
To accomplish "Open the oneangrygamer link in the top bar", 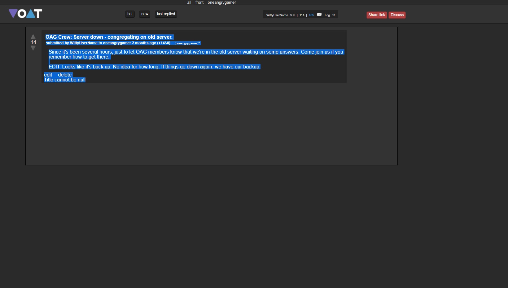I will 222,2.
